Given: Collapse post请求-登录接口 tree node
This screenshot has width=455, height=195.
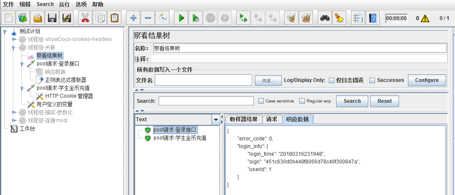Looking at the screenshot, I should coord(22,64).
